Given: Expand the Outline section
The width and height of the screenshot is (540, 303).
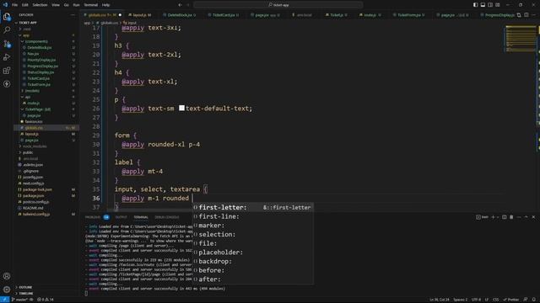Looking at the screenshot, I should [x=46, y=287].
